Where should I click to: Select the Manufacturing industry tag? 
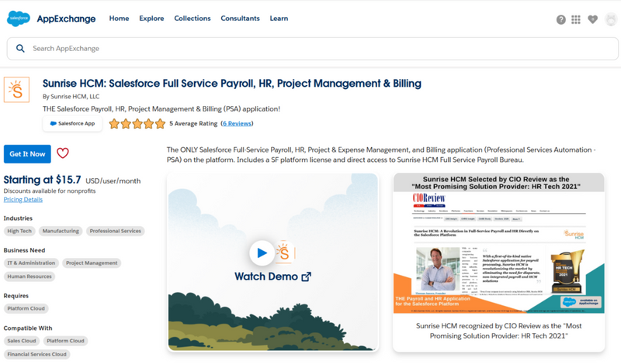61,231
